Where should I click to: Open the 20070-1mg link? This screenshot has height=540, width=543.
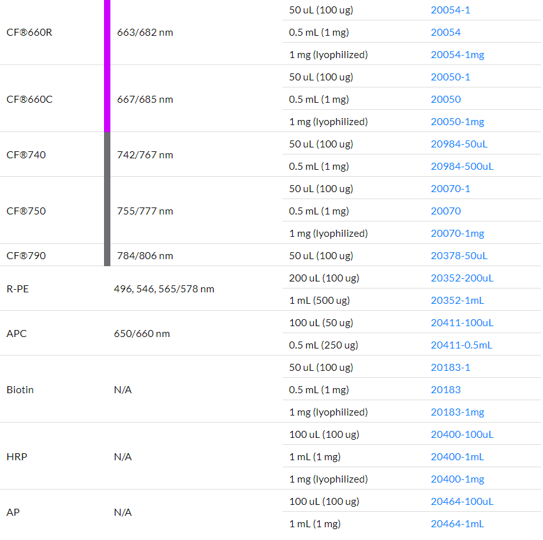(457, 234)
